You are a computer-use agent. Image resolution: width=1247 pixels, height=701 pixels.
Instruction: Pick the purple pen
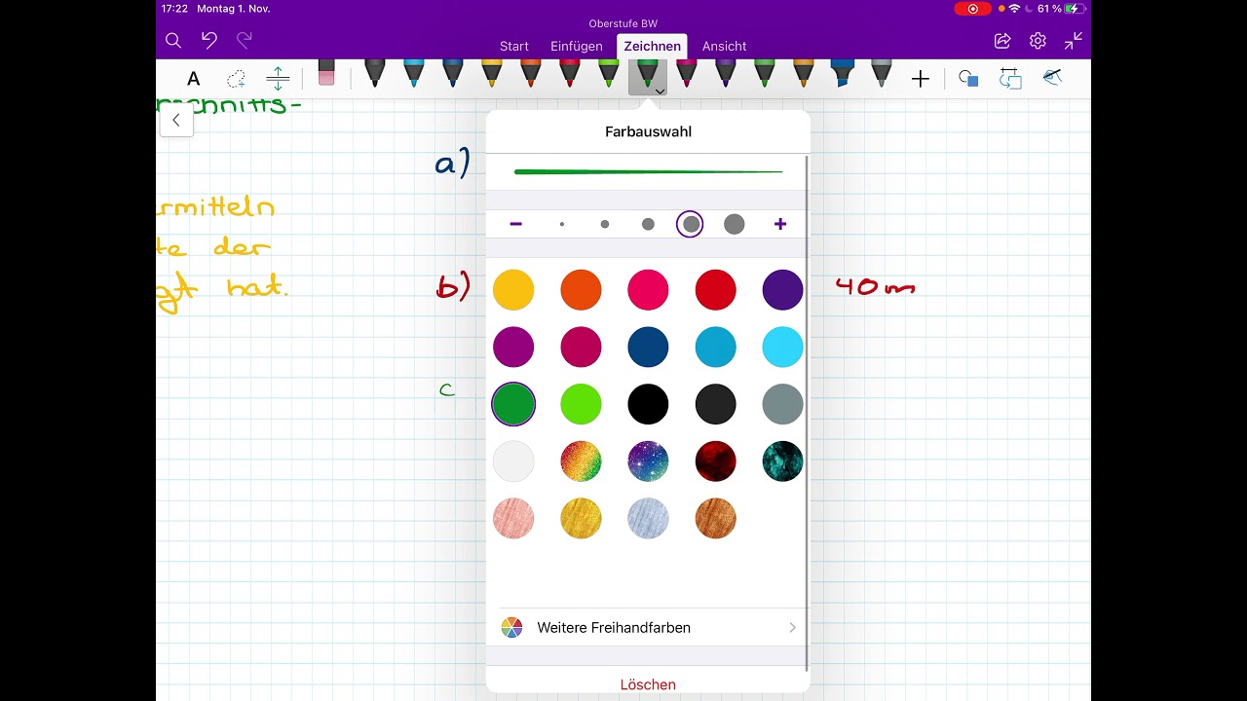(725, 74)
